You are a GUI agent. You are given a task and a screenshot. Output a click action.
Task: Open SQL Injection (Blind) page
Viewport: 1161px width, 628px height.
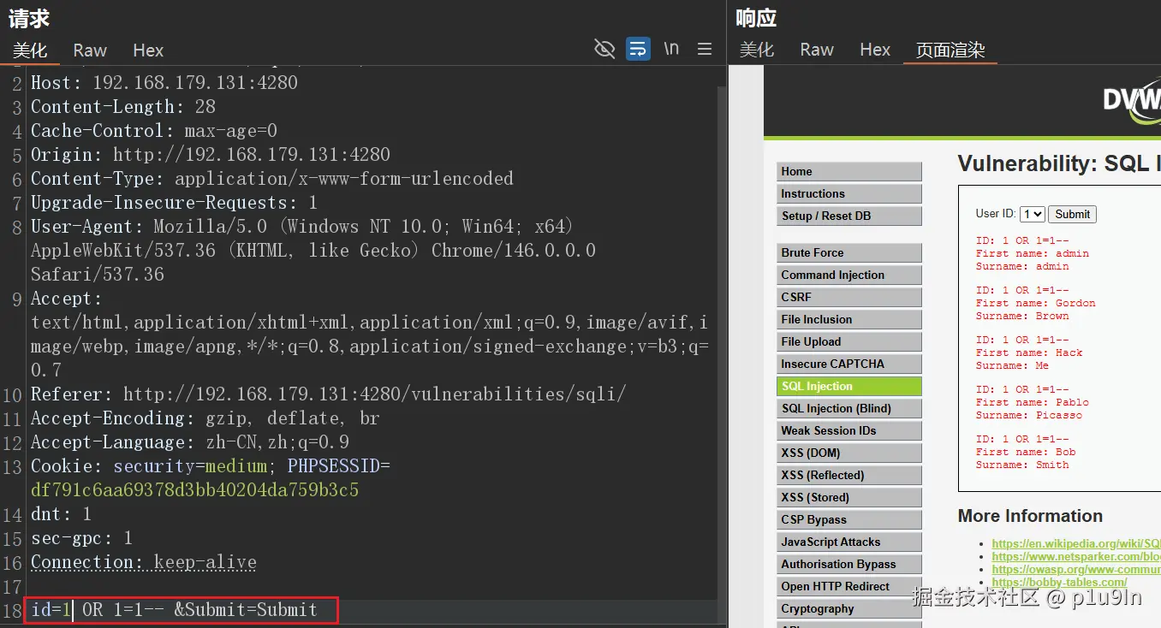[849, 408]
